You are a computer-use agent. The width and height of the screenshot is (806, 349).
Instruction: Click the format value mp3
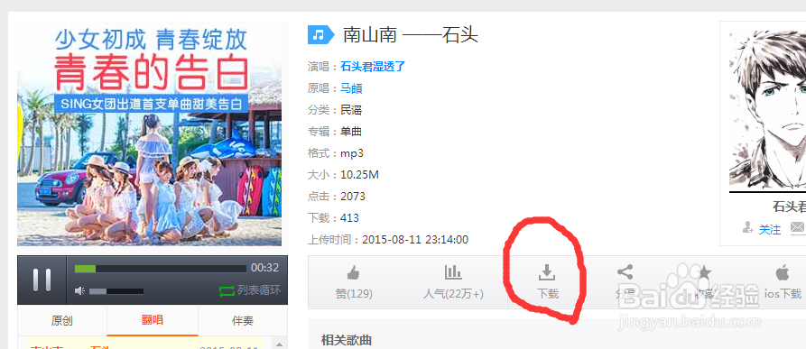[x=352, y=153]
